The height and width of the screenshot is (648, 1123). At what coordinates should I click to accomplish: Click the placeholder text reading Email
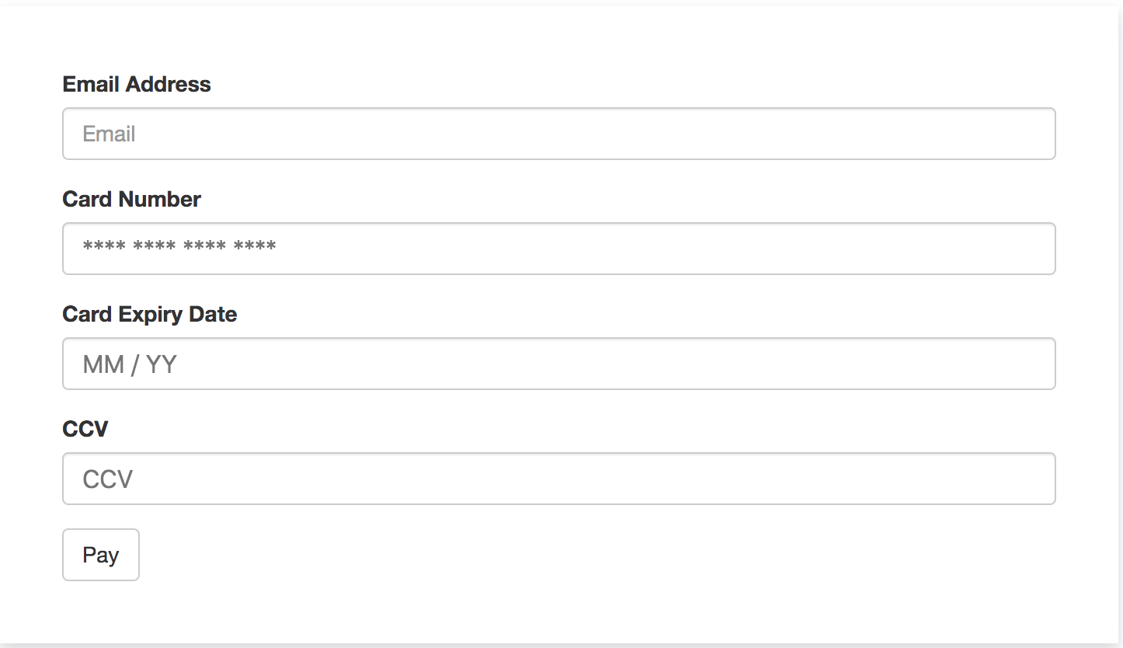click(x=108, y=134)
